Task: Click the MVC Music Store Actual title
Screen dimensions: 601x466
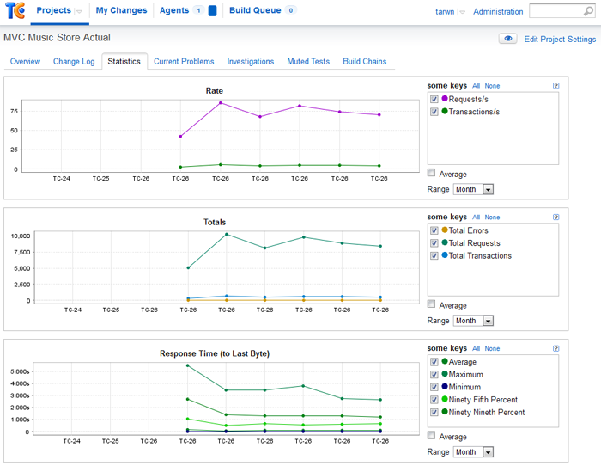Action: point(58,38)
